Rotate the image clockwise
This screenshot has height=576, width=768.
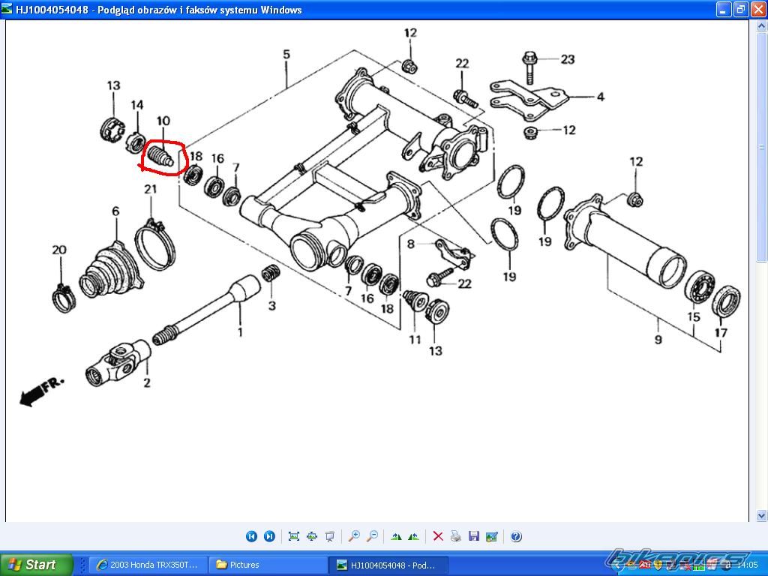[x=396, y=536]
